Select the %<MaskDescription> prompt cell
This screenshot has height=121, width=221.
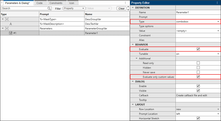(62, 24)
